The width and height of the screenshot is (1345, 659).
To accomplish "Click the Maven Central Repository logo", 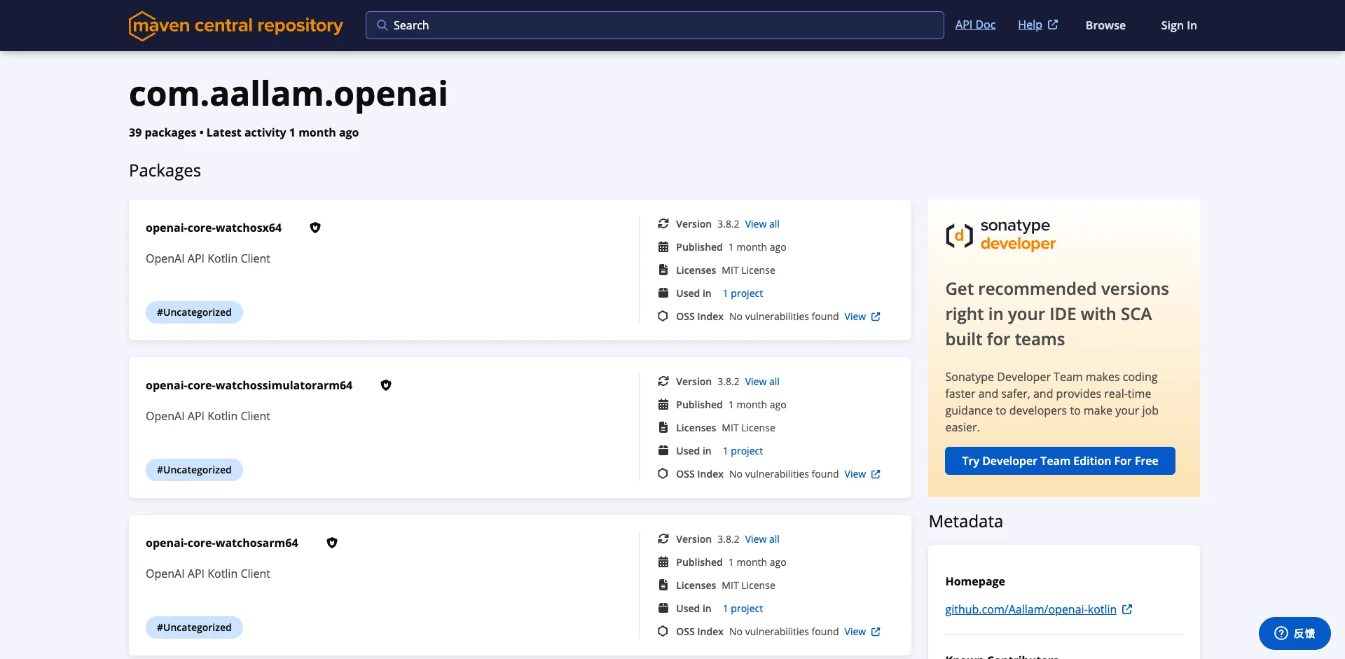I will coord(236,26).
